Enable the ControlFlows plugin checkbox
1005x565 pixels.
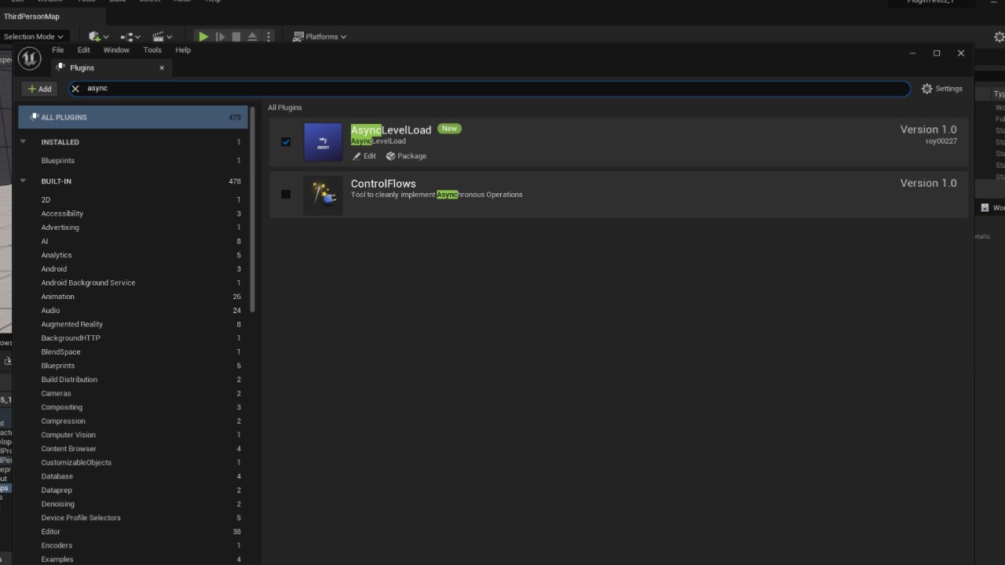click(x=286, y=195)
